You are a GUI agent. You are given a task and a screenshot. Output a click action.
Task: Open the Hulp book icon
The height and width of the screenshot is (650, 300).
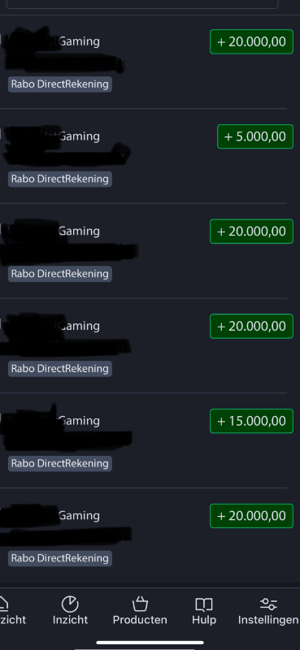coord(204,604)
